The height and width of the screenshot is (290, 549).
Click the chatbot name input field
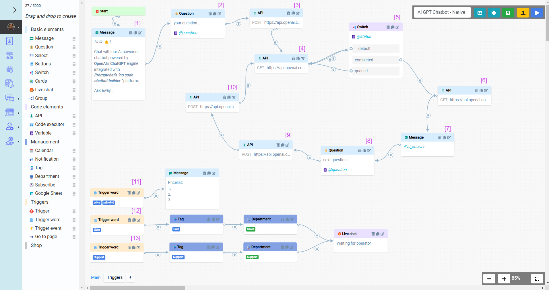tap(442, 12)
